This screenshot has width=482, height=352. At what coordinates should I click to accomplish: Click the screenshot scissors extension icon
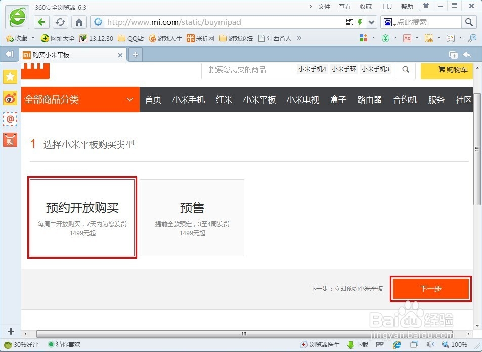(x=429, y=38)
